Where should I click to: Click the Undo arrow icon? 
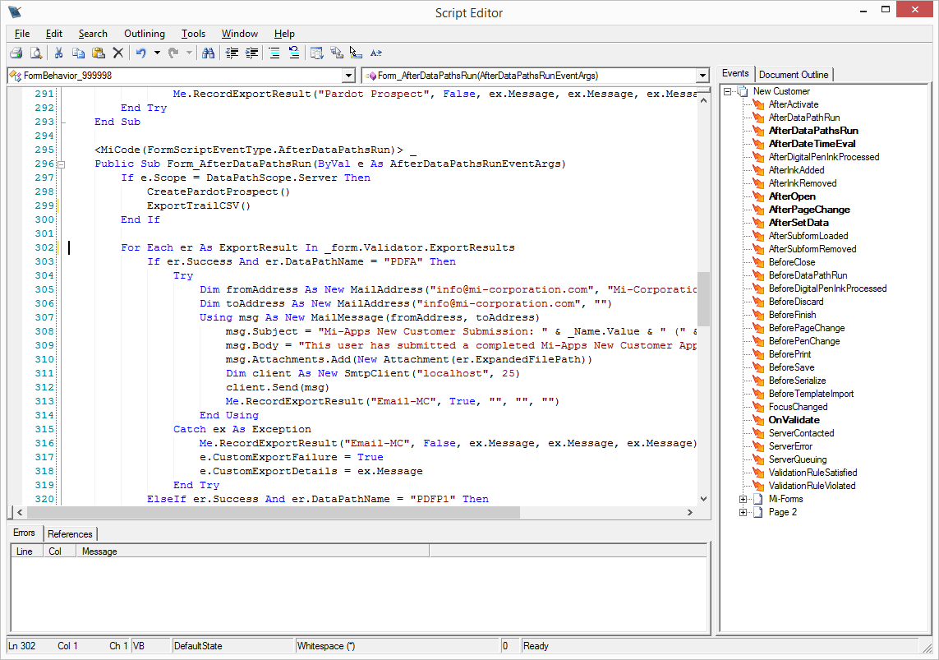140,53
